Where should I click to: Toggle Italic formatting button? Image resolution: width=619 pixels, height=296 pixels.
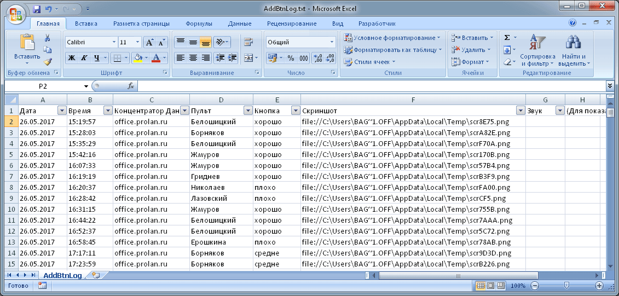pyautogui.click(x=84, y=58)
